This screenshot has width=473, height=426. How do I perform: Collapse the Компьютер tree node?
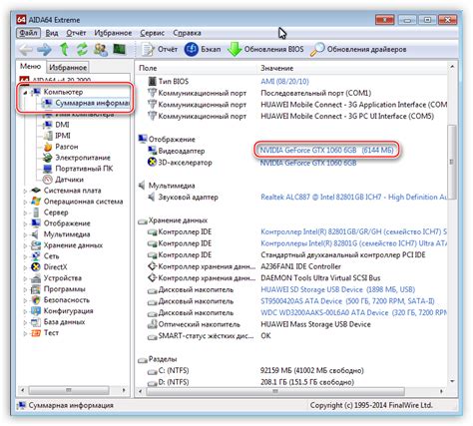[25, 93]
